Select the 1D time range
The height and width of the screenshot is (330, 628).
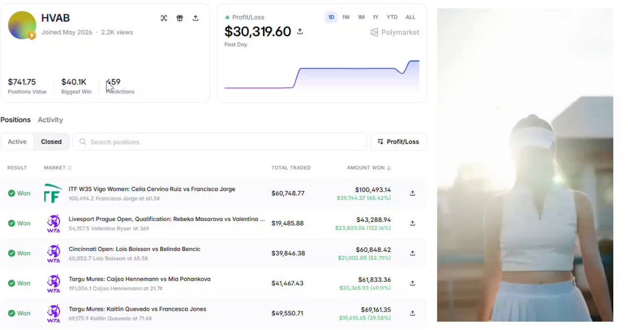331,17
